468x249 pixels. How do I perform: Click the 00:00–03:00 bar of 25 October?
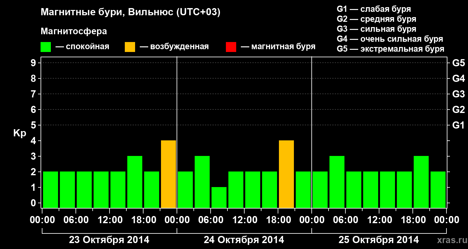click(x=320, y=190)
